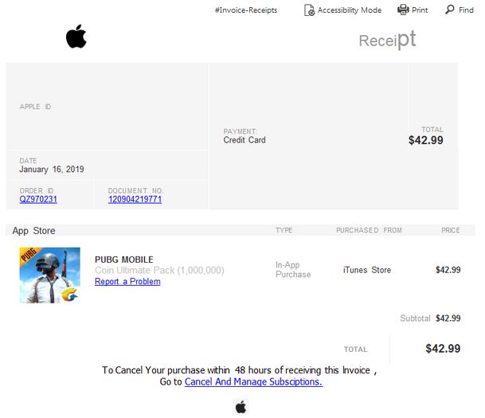Image resolution: width=485 pixels, height=418 pixels.
Task: Click the Report a Problem link
Action: coord(127,281)
